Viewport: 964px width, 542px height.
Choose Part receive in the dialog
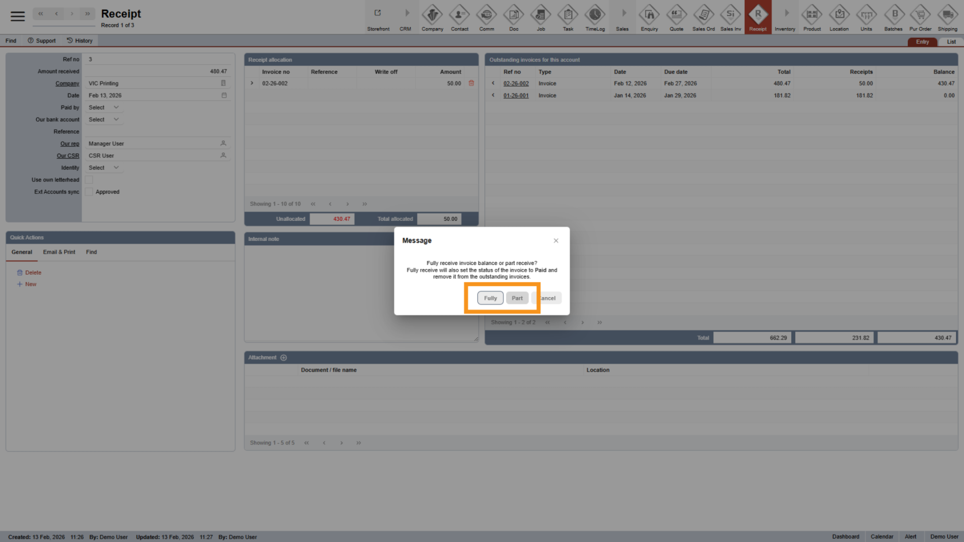click(517, 298)
